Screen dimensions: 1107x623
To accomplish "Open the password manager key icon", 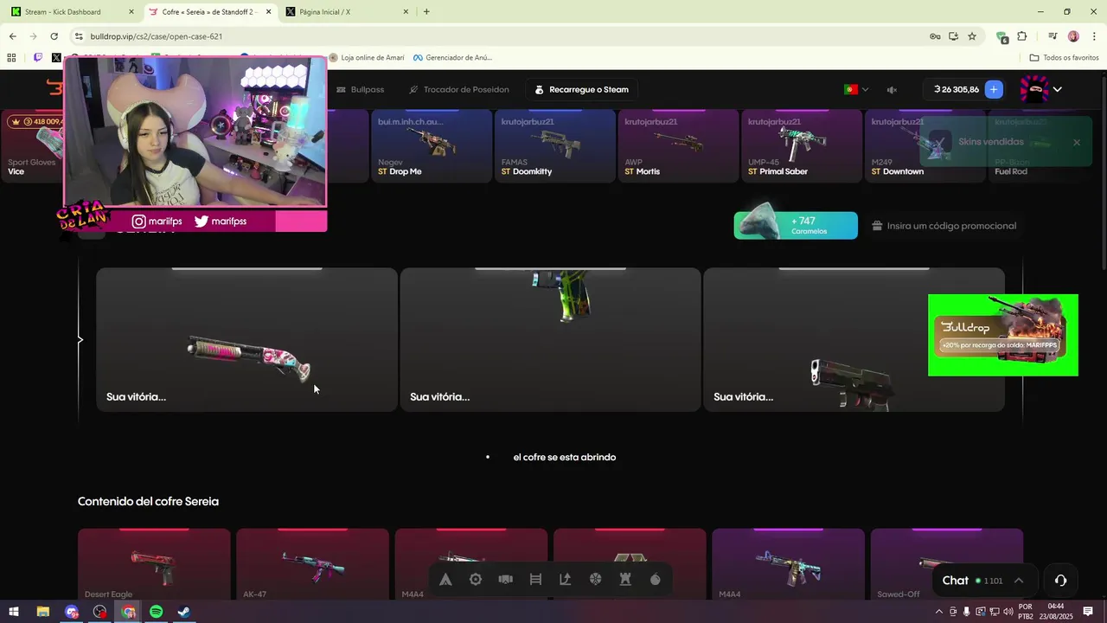I will 935,36.
